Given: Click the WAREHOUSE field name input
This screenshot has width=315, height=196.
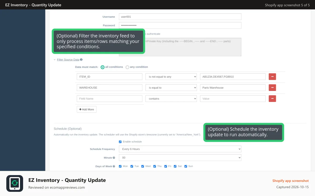Looking at the screenshot, I should [x=109, y=88].
